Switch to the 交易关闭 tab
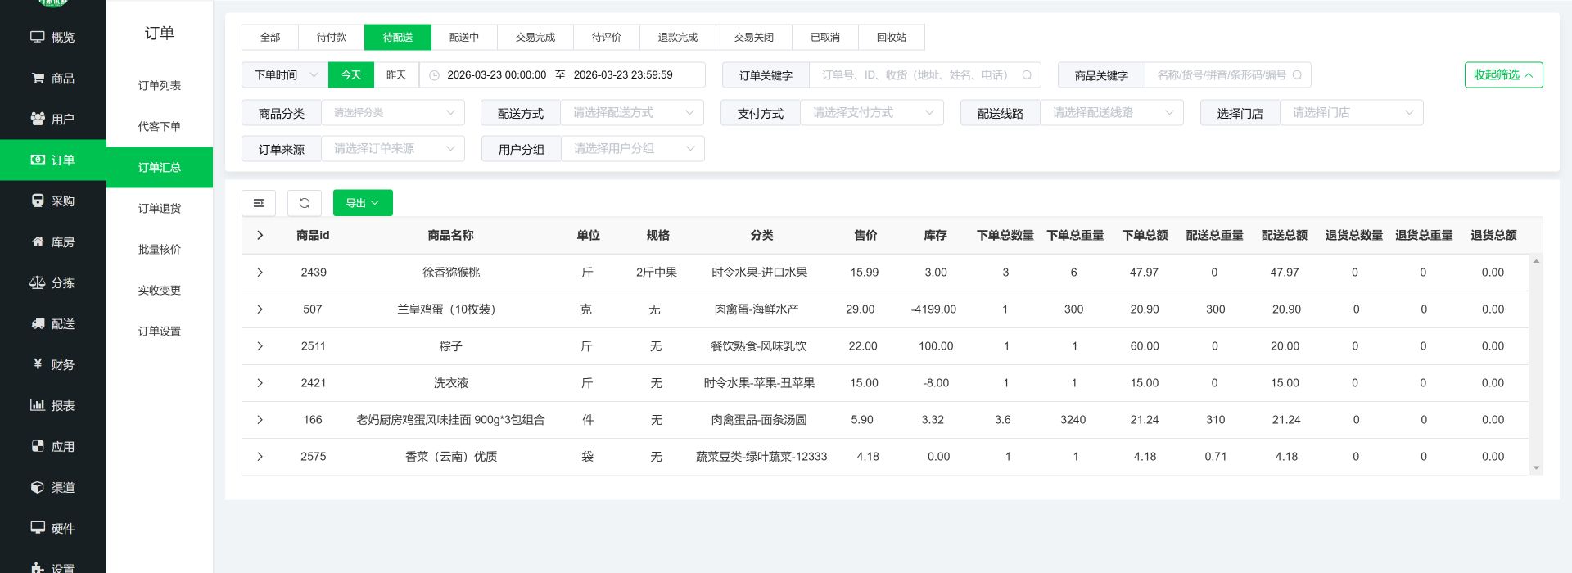Screen dimensions: 1572x573 click(754, 37)
